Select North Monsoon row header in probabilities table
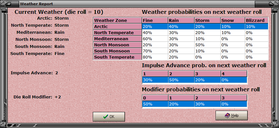The width and height of the screenshot is (279, 128). click(x=118, y=45)
